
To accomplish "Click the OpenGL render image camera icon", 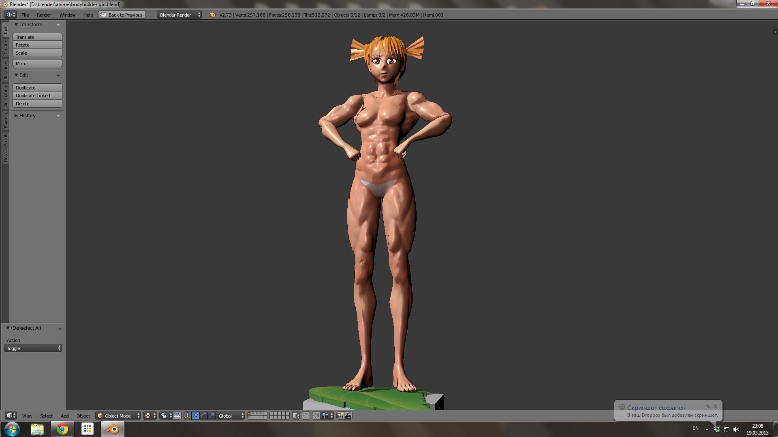I will pos(340,416).
